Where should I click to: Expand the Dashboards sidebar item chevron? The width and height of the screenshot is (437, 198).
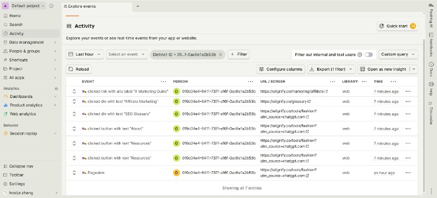pos(55,96)
